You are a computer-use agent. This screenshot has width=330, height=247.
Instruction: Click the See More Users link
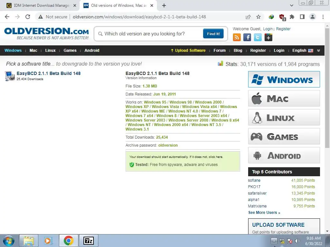(x=264, y=213)
